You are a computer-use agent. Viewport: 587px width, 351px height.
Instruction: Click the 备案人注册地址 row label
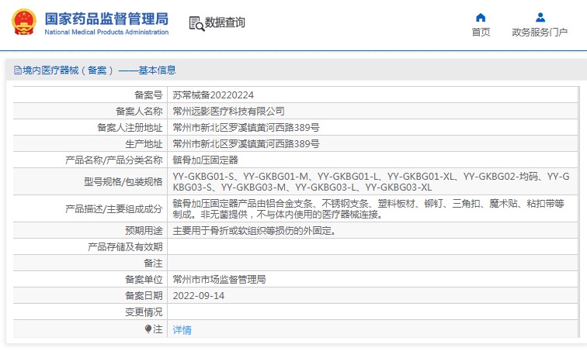point(130,128)
